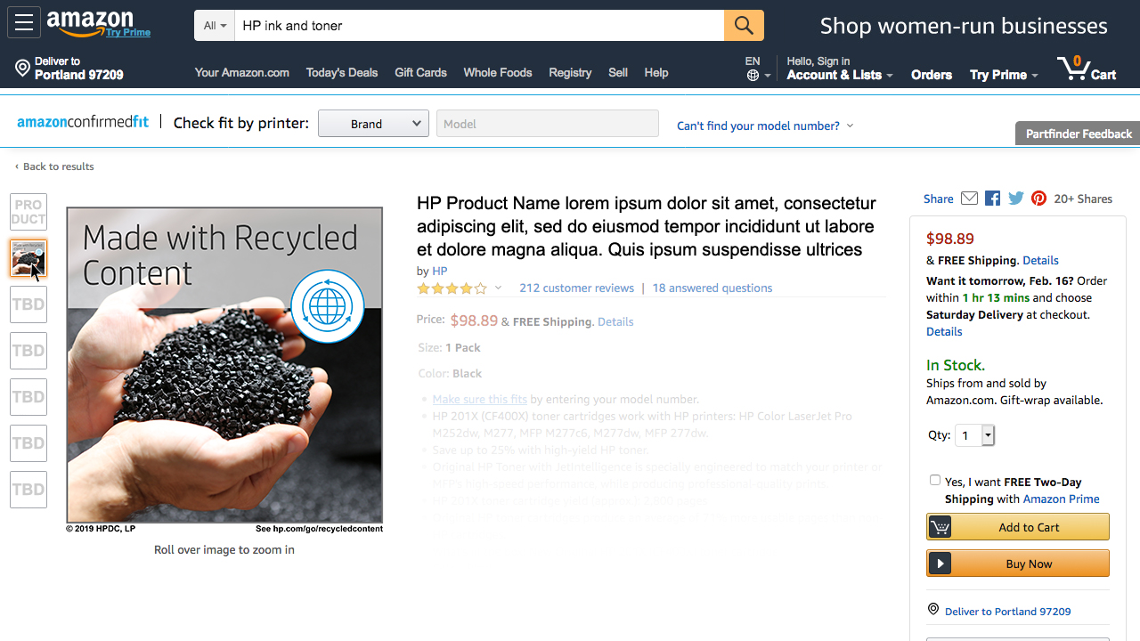This screenshot has height=641, width=1140.
Task: Share product on Facebook
Action: [x=993, y=199]
